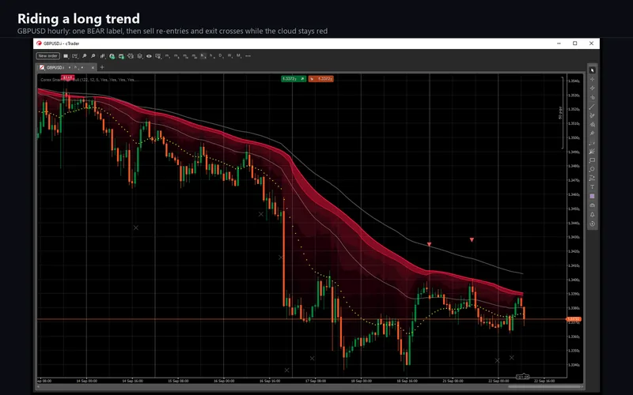Open the layered objects icon in toolbar
Screen dimensions: 633x395
click(x=140, y=56)
